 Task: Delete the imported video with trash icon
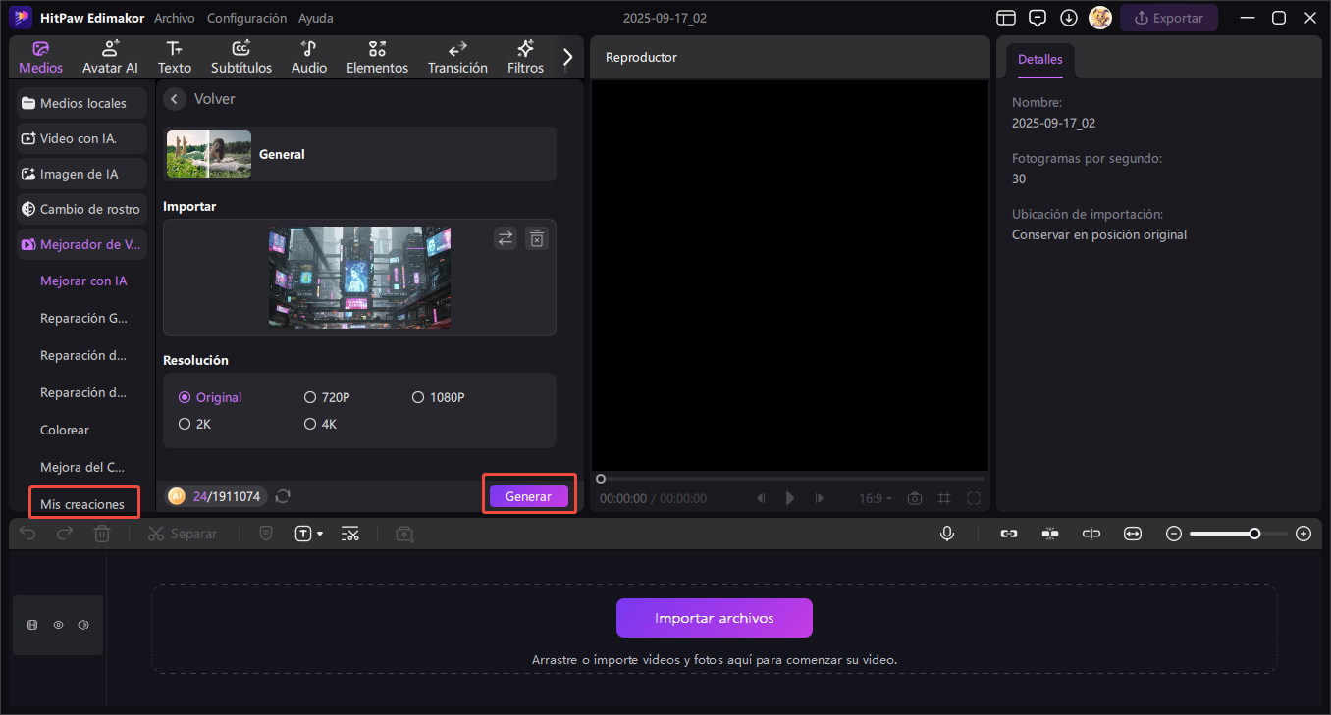[x=536, y=238]
